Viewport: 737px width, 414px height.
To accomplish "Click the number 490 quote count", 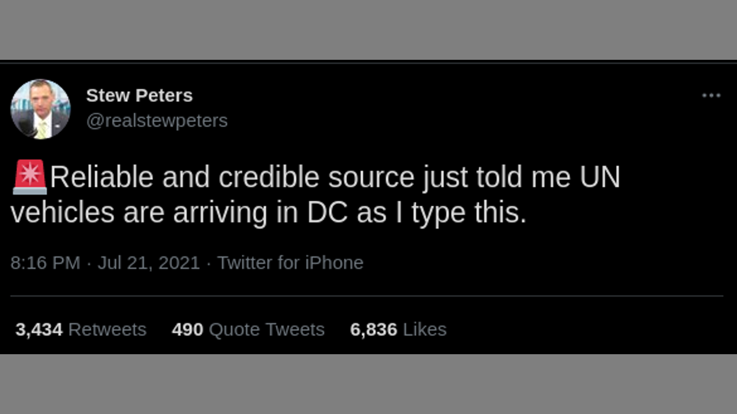I will [187, 329].
